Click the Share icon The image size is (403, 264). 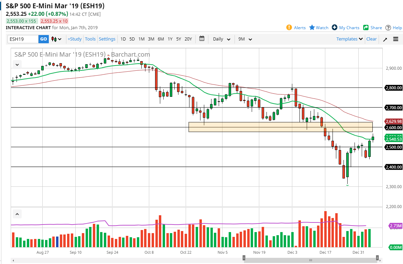point(365,27)
